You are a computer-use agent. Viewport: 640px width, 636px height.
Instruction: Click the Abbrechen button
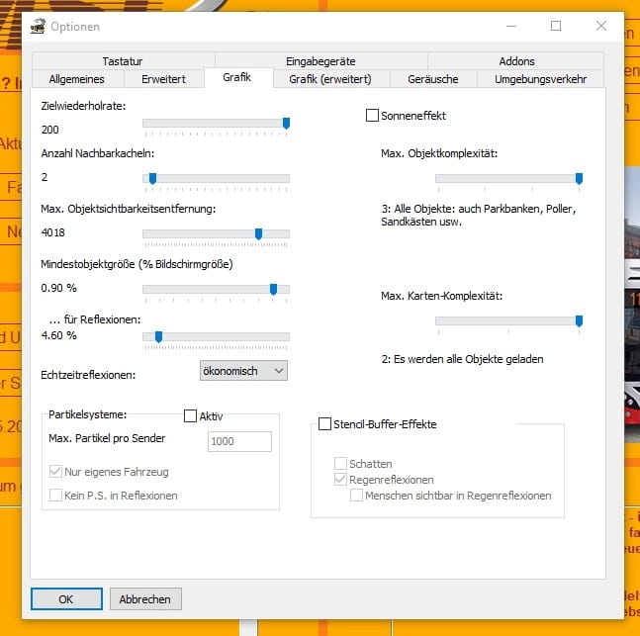coord(145,598)
